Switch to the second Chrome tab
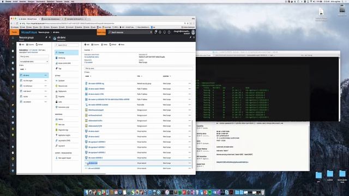 click(52, 19)
